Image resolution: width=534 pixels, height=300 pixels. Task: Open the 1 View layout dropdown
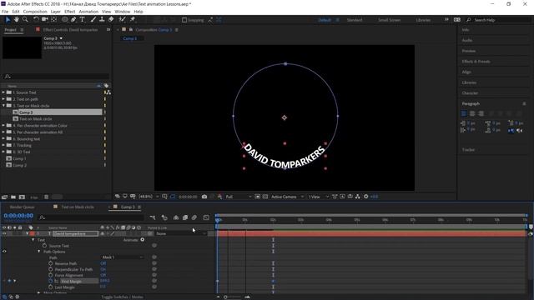318,197
